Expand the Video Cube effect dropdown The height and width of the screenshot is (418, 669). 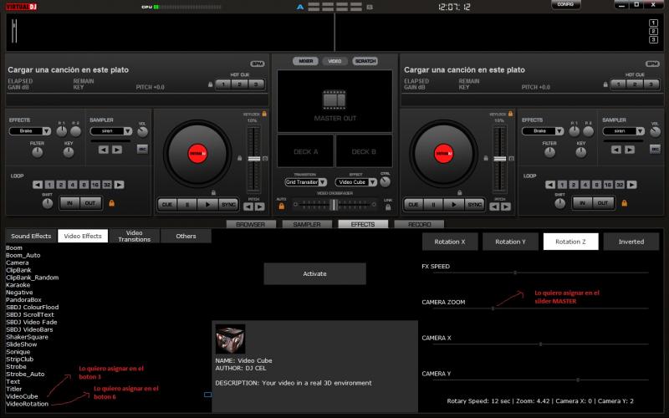pos(373,181)
